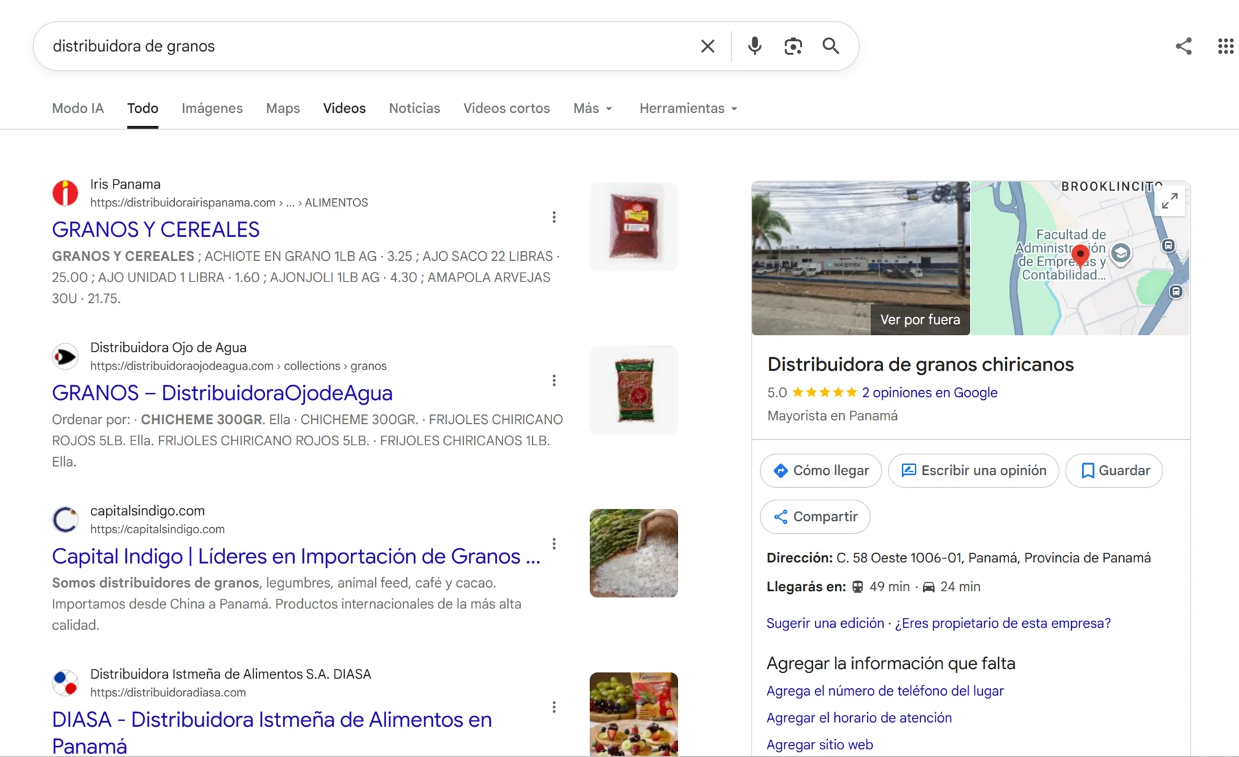
Task: Click the distribuidoraojodeagua.com URL breadcrumb
Action: click(238, 365)
